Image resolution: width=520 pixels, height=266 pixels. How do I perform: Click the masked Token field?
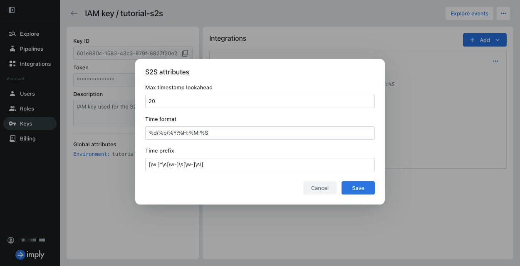[x=104, y=80]
